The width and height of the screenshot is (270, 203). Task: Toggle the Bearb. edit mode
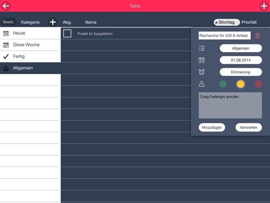tap(8, 22)
